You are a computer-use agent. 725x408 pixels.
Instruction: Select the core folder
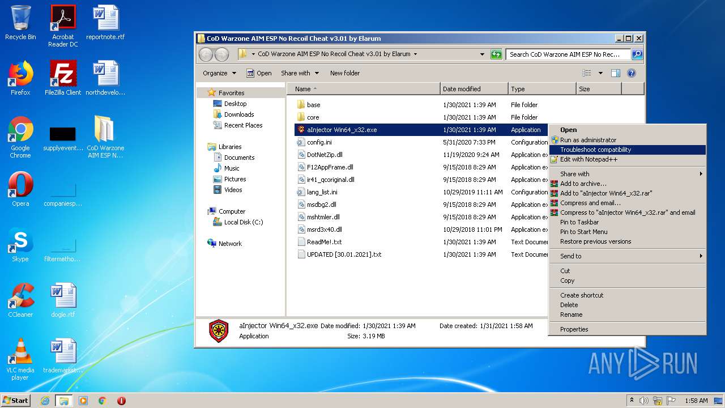(x=313, y=117)
